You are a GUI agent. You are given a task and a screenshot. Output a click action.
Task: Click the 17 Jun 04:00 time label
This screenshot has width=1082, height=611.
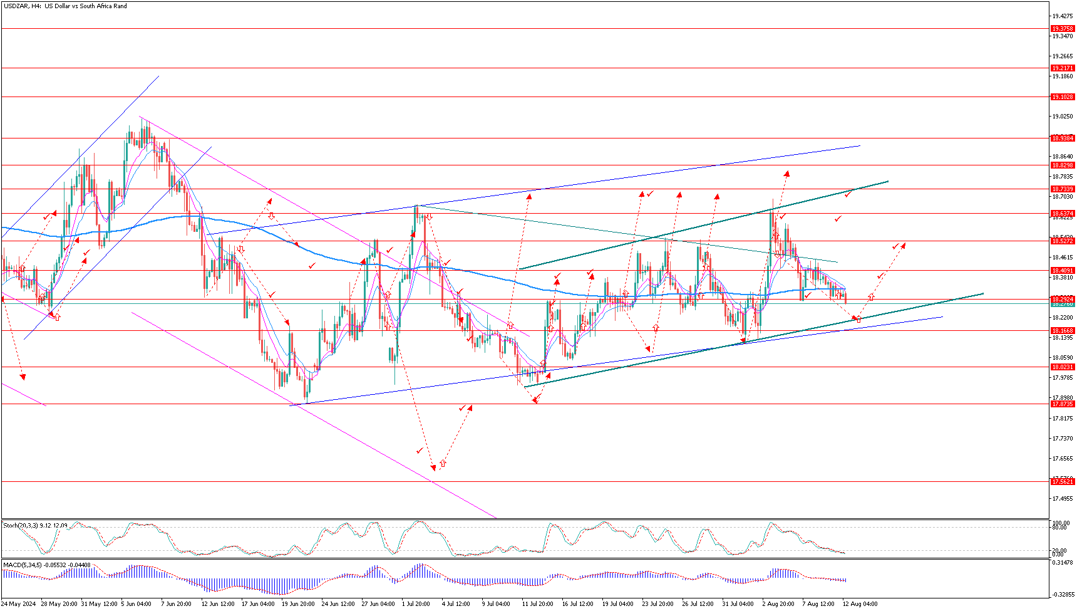[258, 604]
